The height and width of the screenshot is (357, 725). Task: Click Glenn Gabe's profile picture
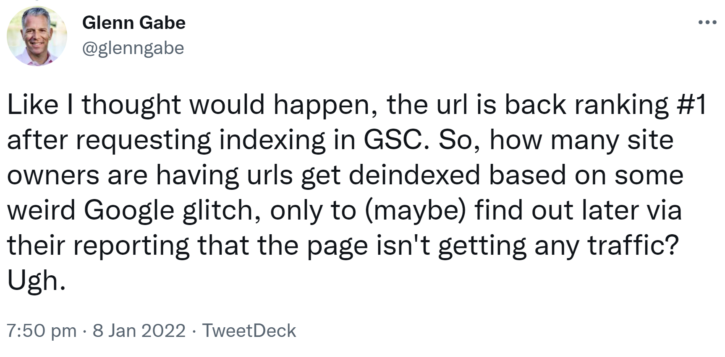pos(37,36)
